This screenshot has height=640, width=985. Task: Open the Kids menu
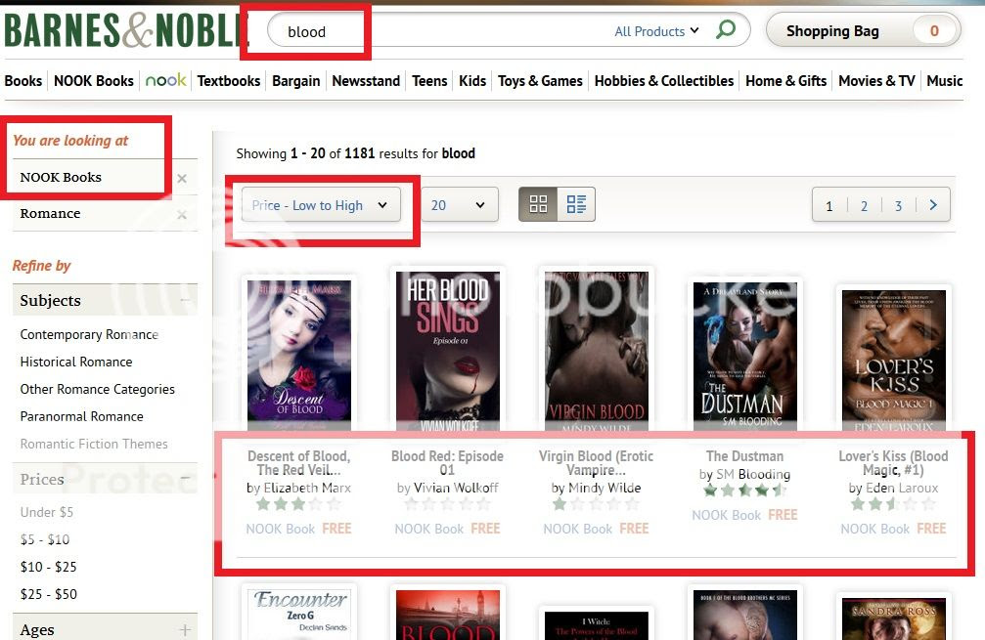click(472, 81)
